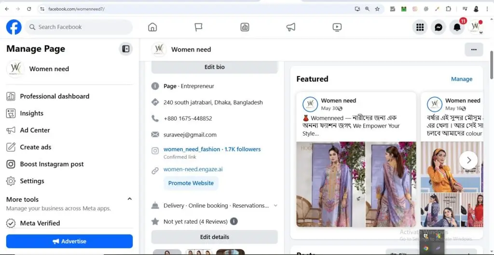Click Not yet rated (4 Reviews)
494x255 pixels.
(195, 222)
